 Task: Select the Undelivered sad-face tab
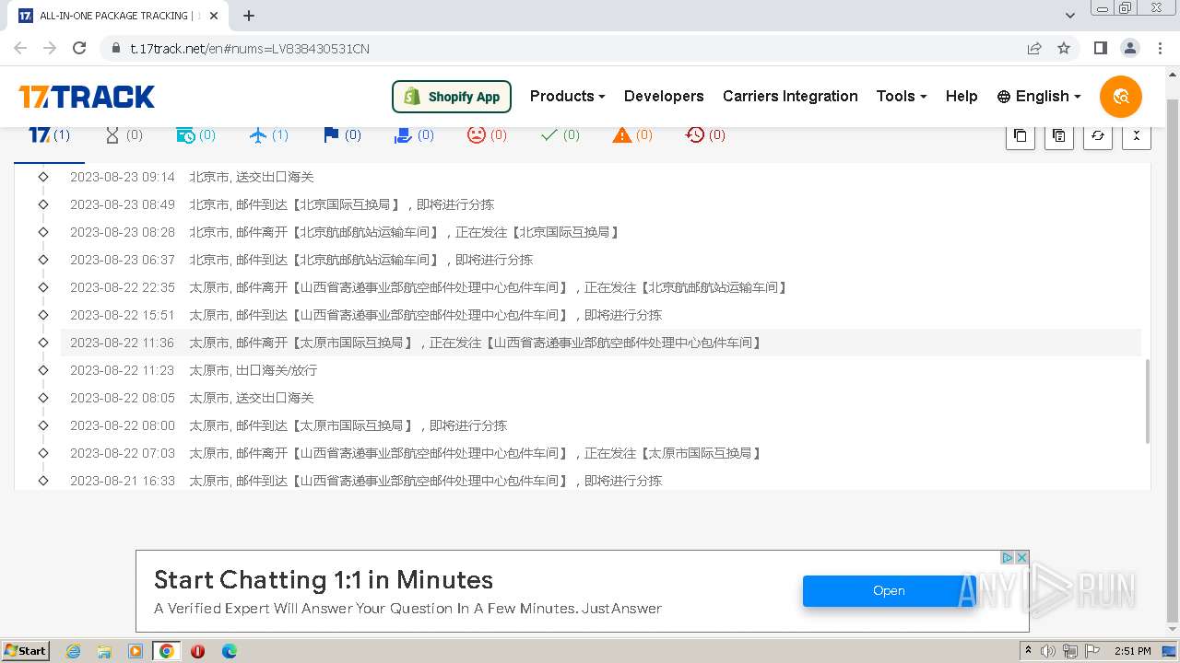tap(487, 134)
